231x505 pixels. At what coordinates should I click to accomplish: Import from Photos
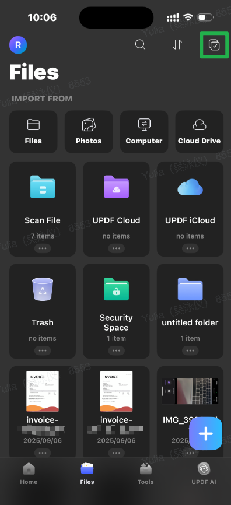click(89, 132)
